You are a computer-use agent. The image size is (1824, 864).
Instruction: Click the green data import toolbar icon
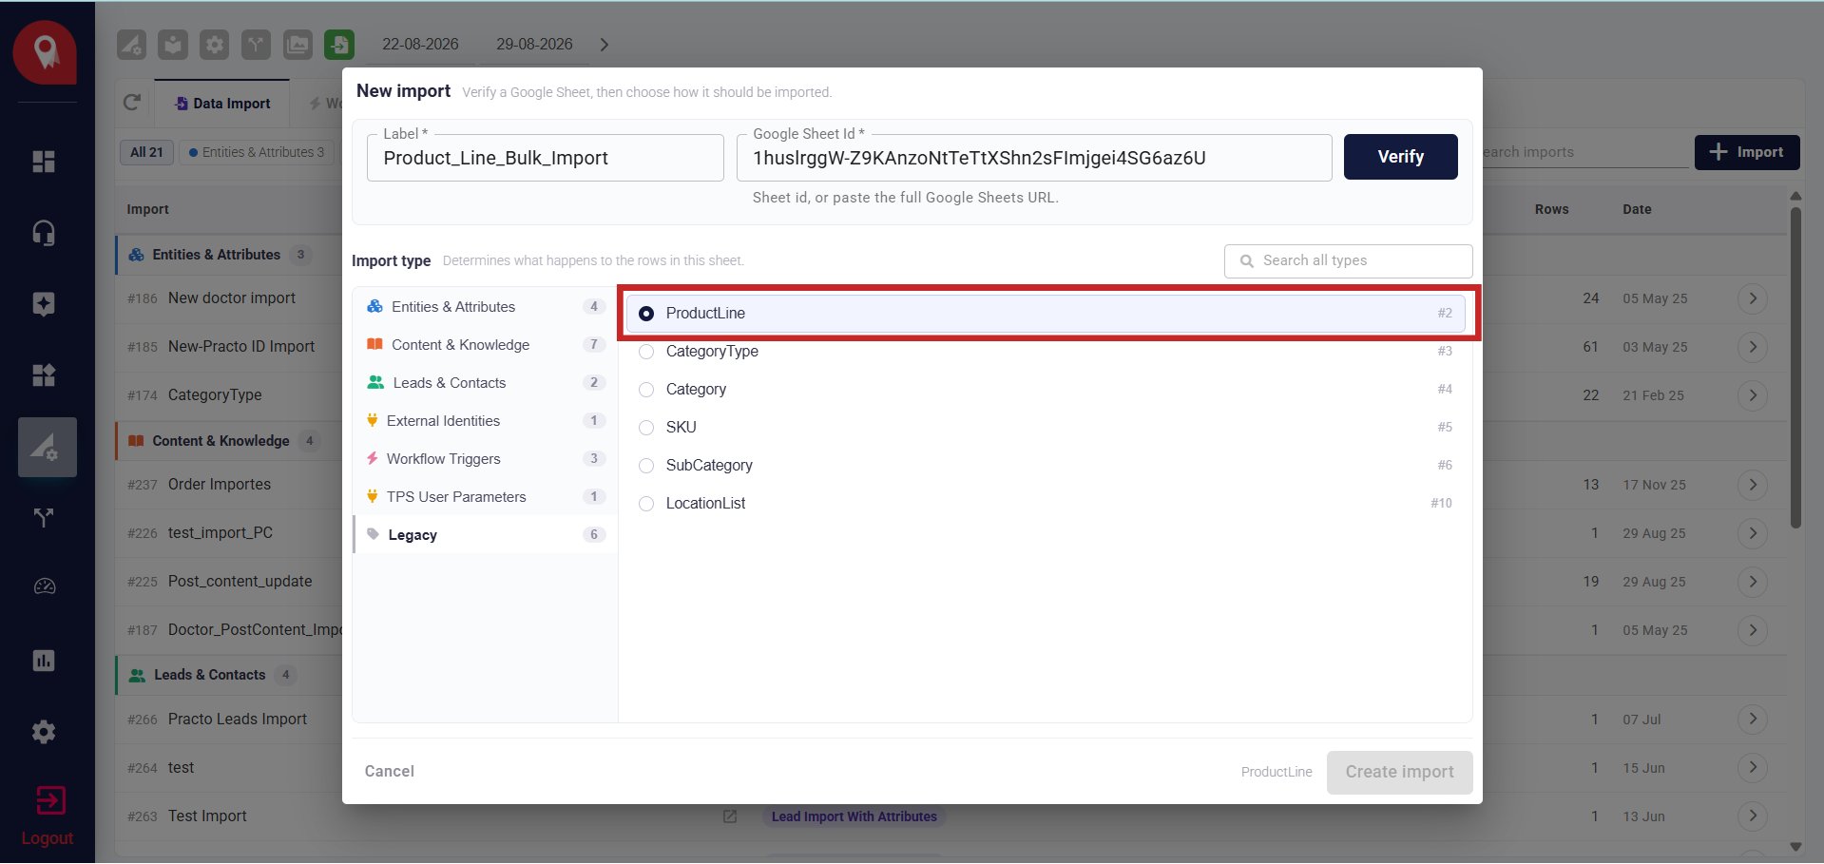339,45
